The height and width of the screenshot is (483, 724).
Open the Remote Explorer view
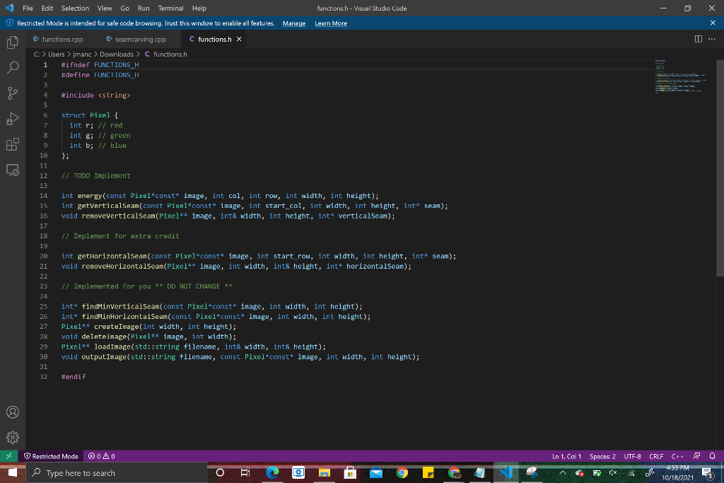pyautogui.click(x=12, y=170)
